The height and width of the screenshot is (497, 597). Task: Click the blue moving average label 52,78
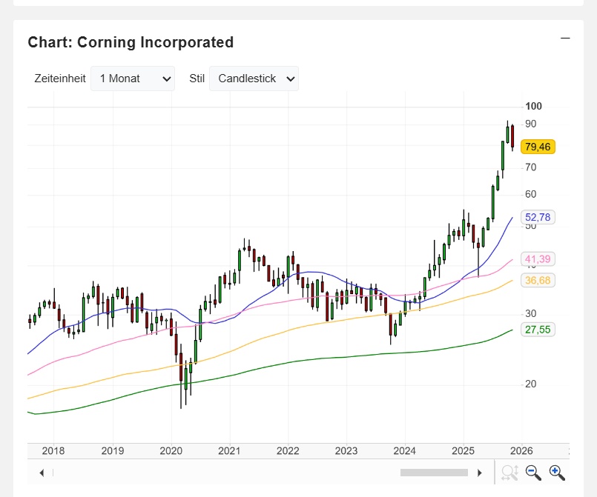click(x=538, y=217)
